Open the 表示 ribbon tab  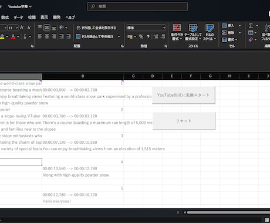44,18
